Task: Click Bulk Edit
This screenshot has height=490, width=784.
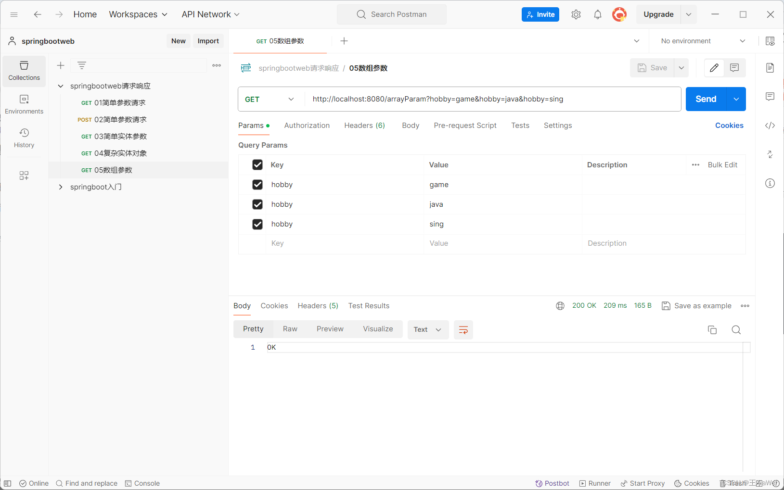Action: coord(722,165)
